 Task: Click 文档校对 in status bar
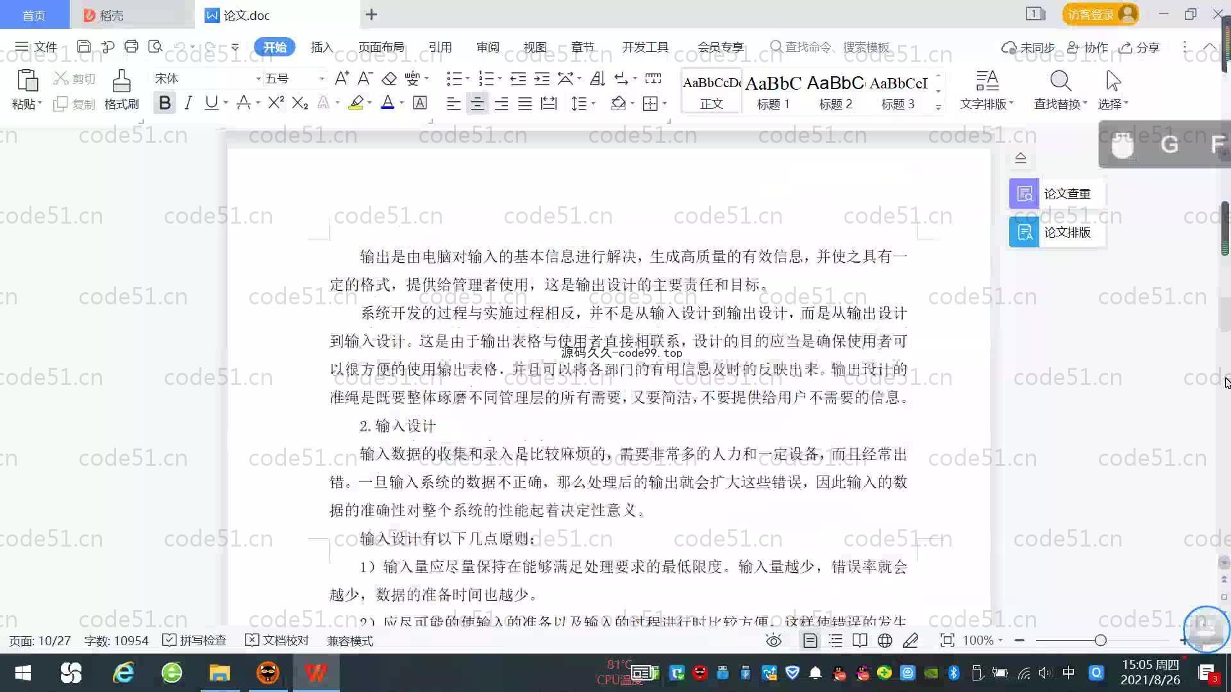point(278,641)
